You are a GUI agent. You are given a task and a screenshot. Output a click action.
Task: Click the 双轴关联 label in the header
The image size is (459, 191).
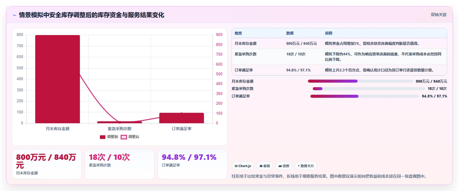[x=439, y=15]
